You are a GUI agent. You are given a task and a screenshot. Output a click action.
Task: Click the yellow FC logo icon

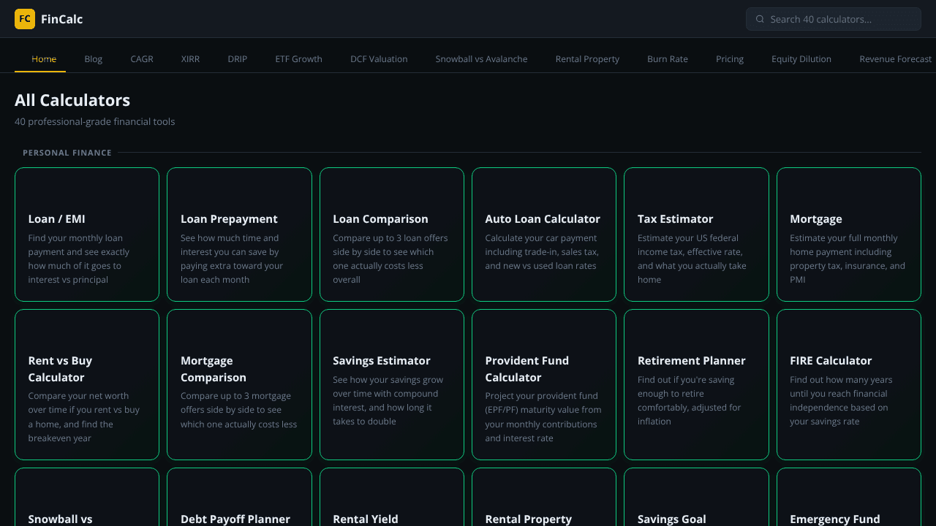(x=25, y=19)
